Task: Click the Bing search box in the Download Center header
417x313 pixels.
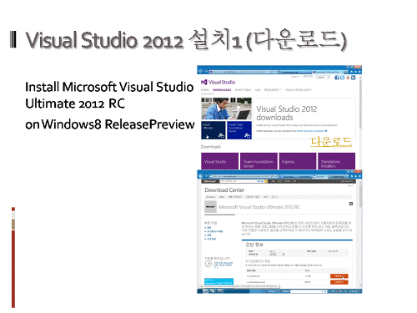Action: pyautogui.click(x=242, y=181)
